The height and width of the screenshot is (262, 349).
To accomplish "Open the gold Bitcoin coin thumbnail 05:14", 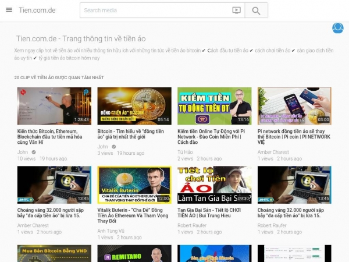I will point(134,106).
